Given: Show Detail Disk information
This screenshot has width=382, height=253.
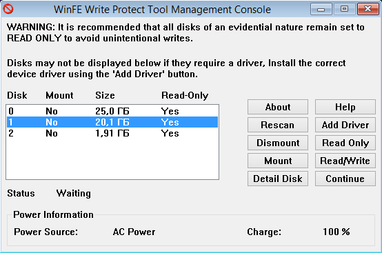Looking at the screenshot, I should click(x=278, y=179).
